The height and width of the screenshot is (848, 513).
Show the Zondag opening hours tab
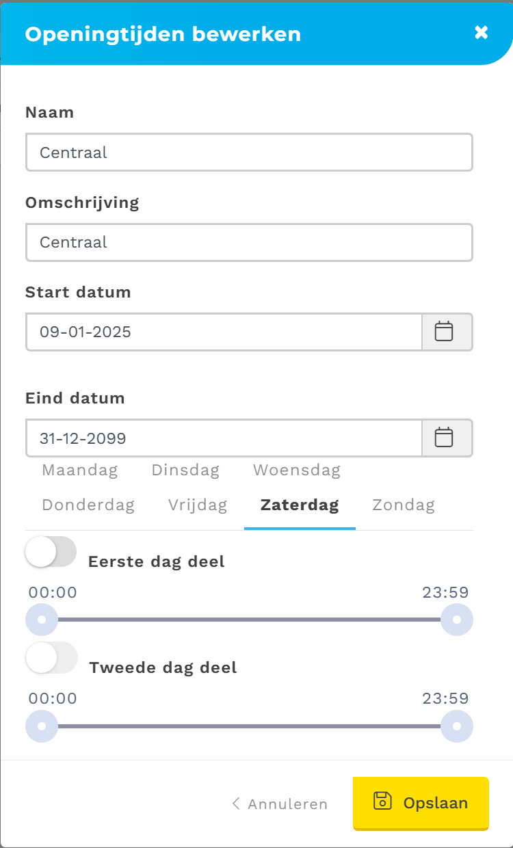point(404,505)
